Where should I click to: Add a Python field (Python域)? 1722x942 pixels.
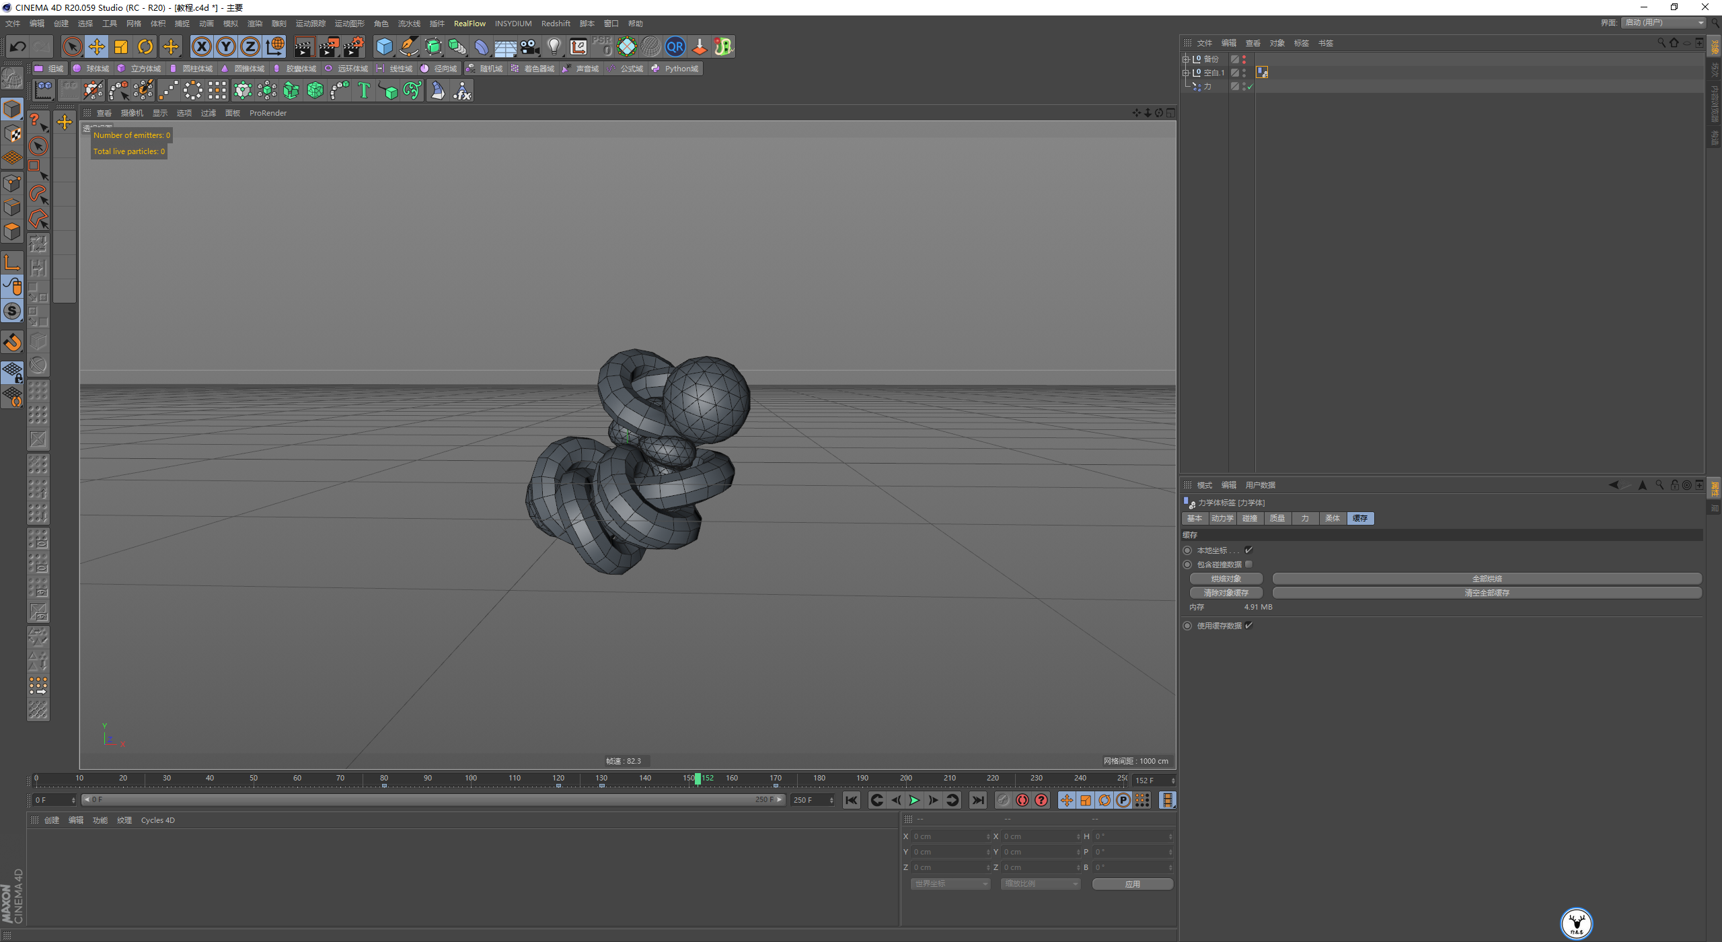(675, 69)
